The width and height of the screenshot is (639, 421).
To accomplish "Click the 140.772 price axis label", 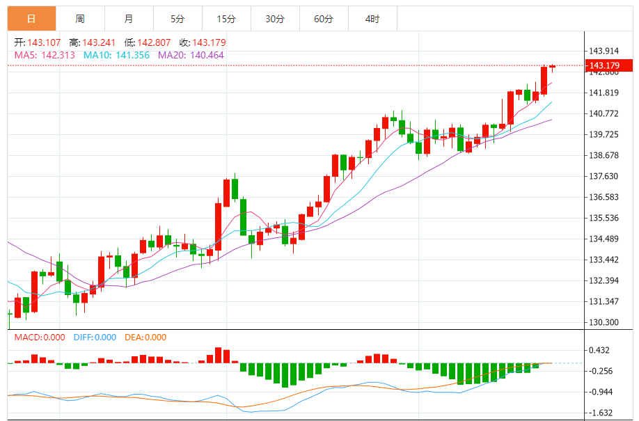I will click(x=603, y=113).
